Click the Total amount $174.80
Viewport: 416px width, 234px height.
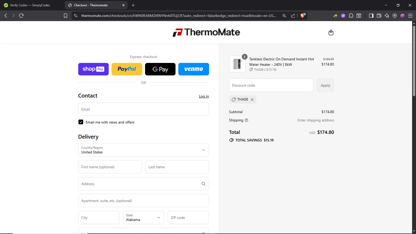tap(326, 132)
